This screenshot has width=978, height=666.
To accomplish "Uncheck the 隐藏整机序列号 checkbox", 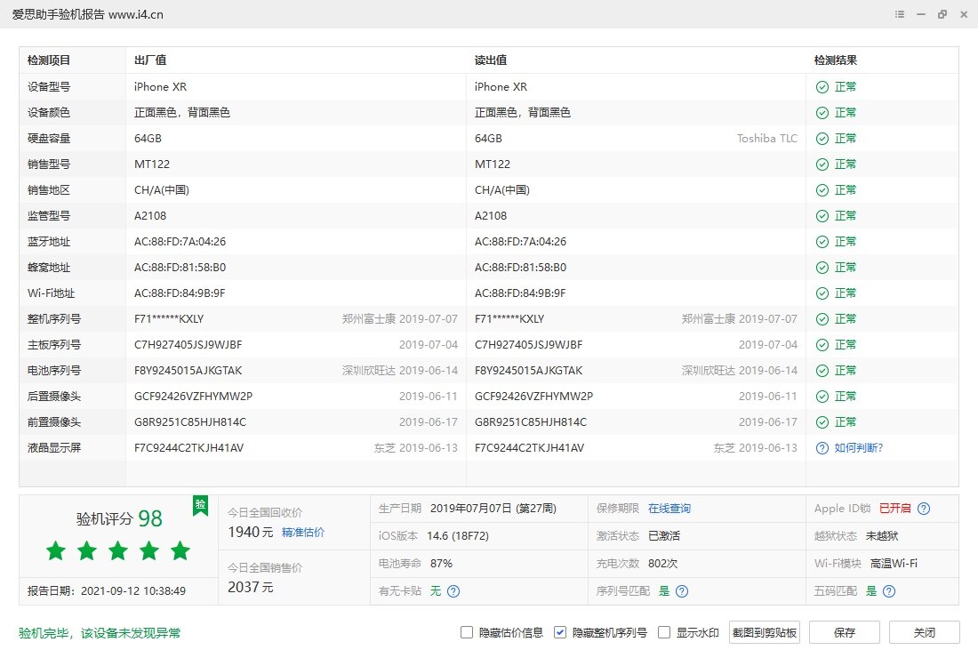I will point(560,633).
